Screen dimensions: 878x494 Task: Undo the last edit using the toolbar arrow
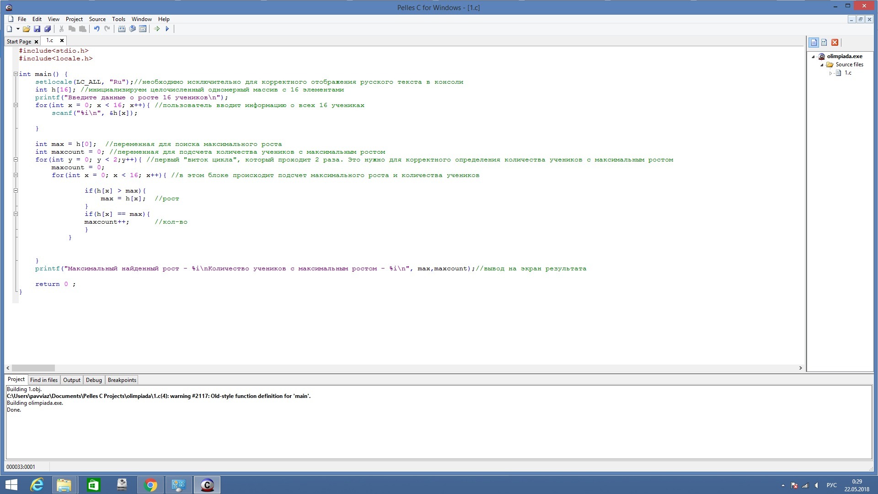[x=96, y=29]
